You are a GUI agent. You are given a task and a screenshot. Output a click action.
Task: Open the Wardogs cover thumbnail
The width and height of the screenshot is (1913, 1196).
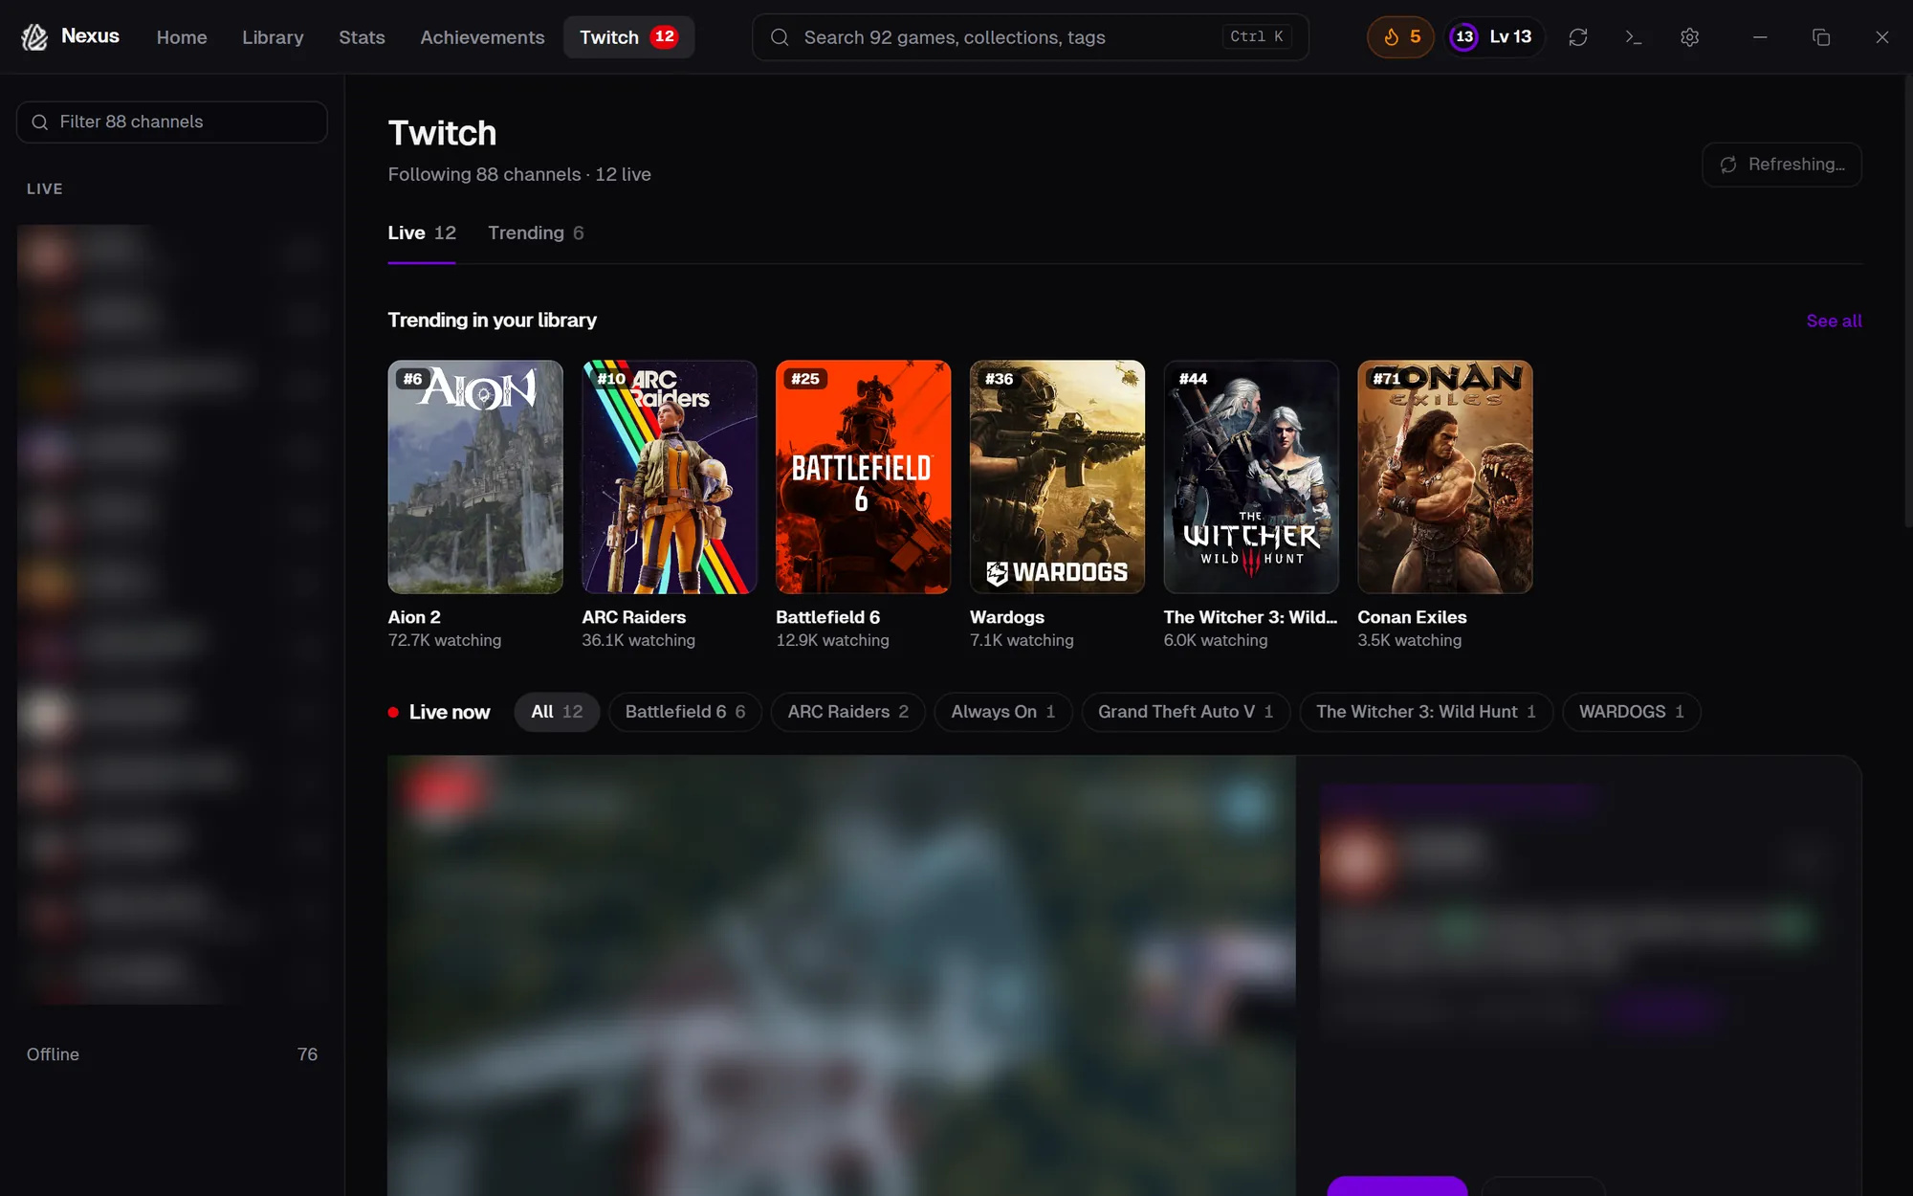tap(1057, 476)
